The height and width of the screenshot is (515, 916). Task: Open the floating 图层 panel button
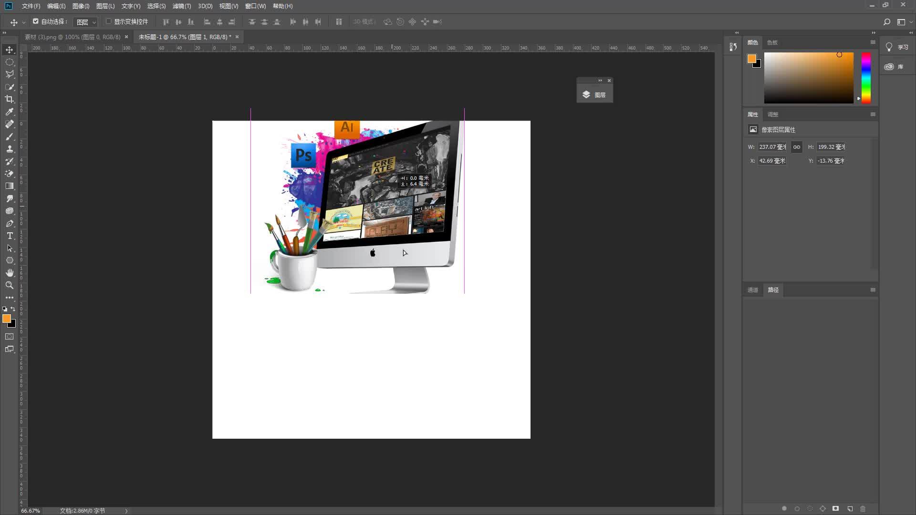(594, 94)
